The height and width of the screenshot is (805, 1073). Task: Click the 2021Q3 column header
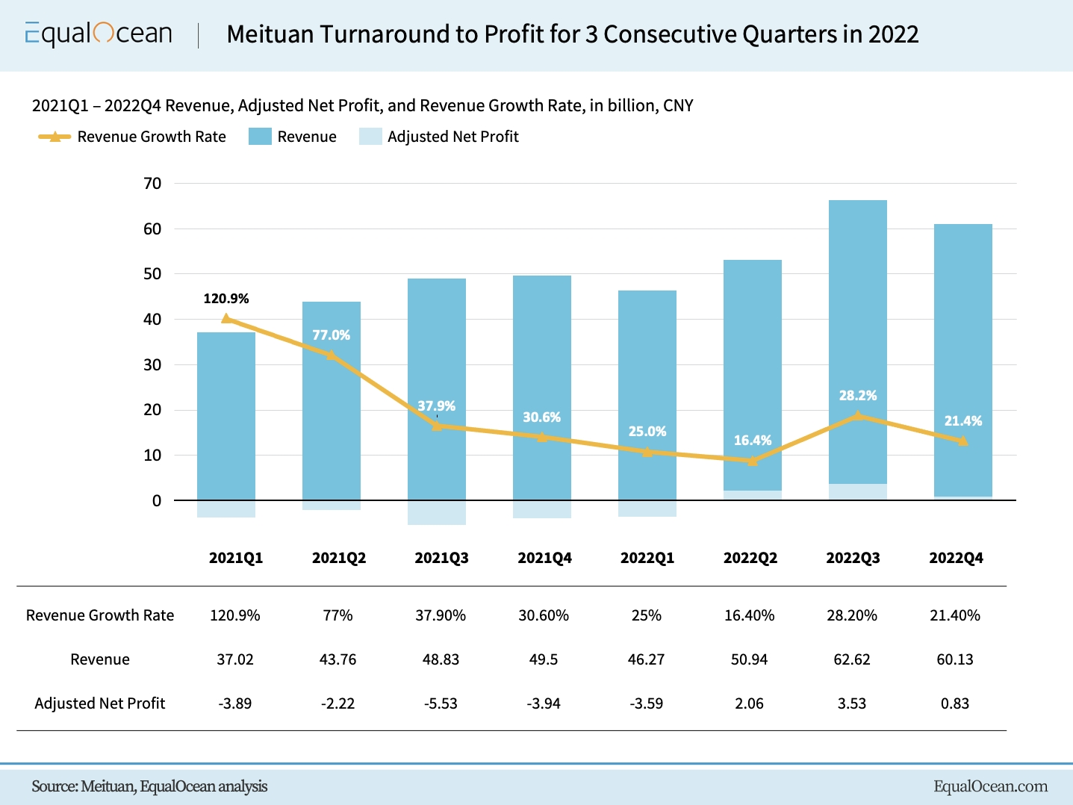click(x=442, y=558)
